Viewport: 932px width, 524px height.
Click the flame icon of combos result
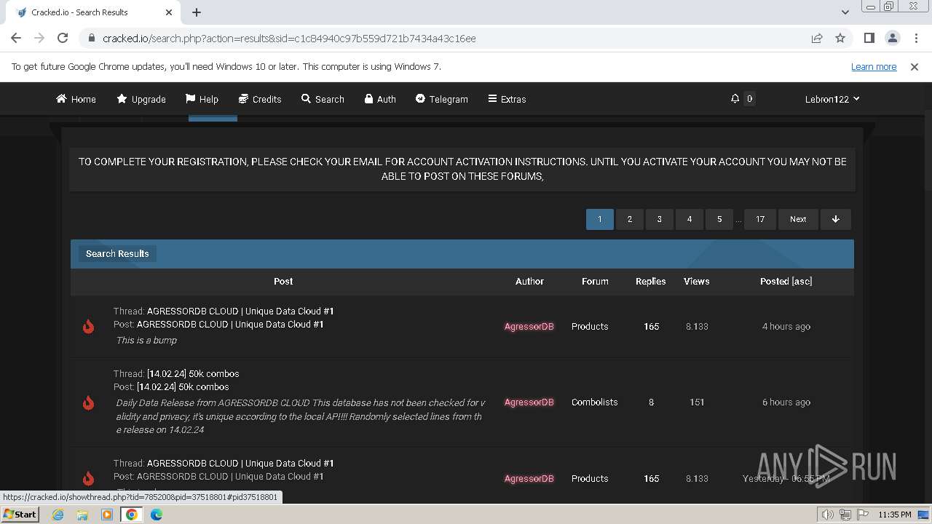pos(88,402)
